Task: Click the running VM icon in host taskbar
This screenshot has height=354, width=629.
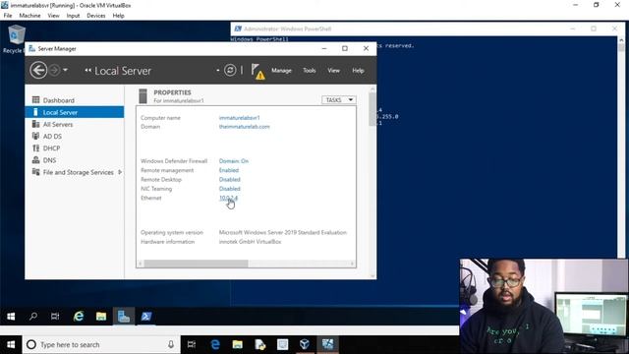Action: coord(327,344)
